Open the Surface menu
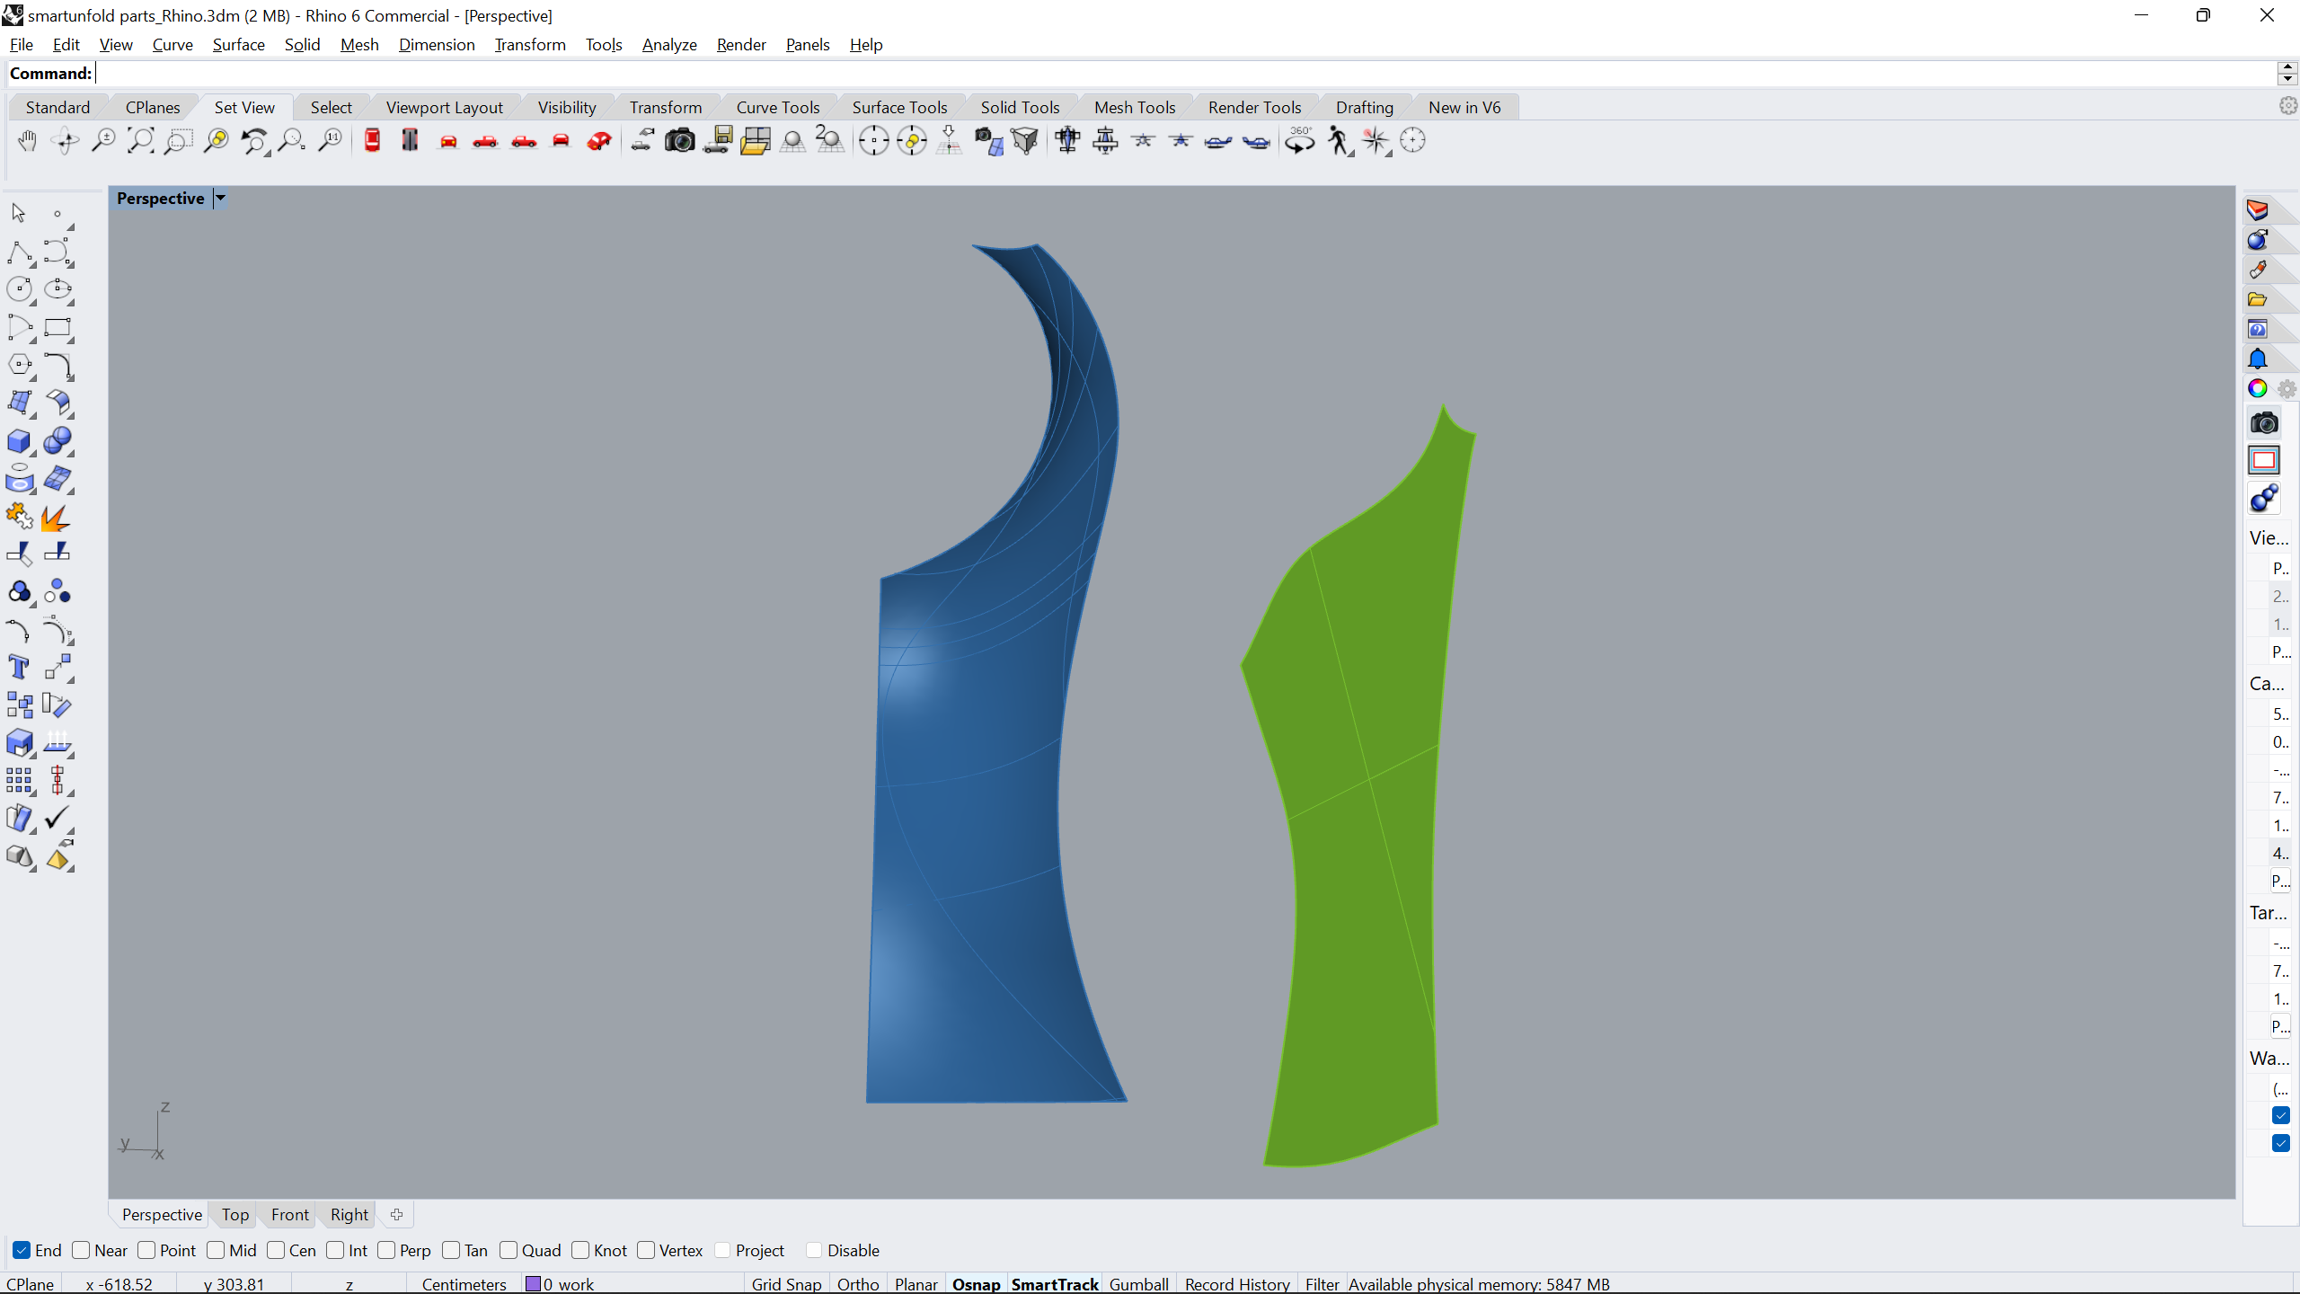The image size is (2300, 1294). [238, 44]
